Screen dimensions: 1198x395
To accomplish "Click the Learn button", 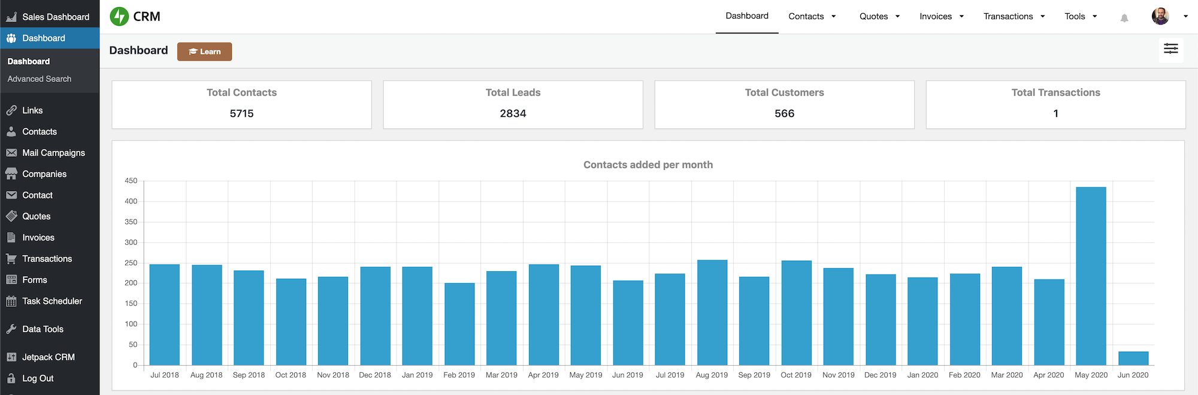I will (204, 51).
